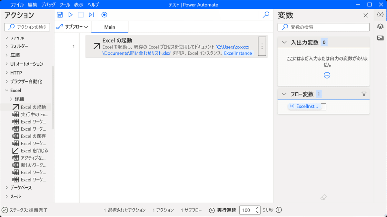Close the 変数 panel with the X icon
This screenshot has width=387, height=217.
pyautogui.click(x=365, y=15)
